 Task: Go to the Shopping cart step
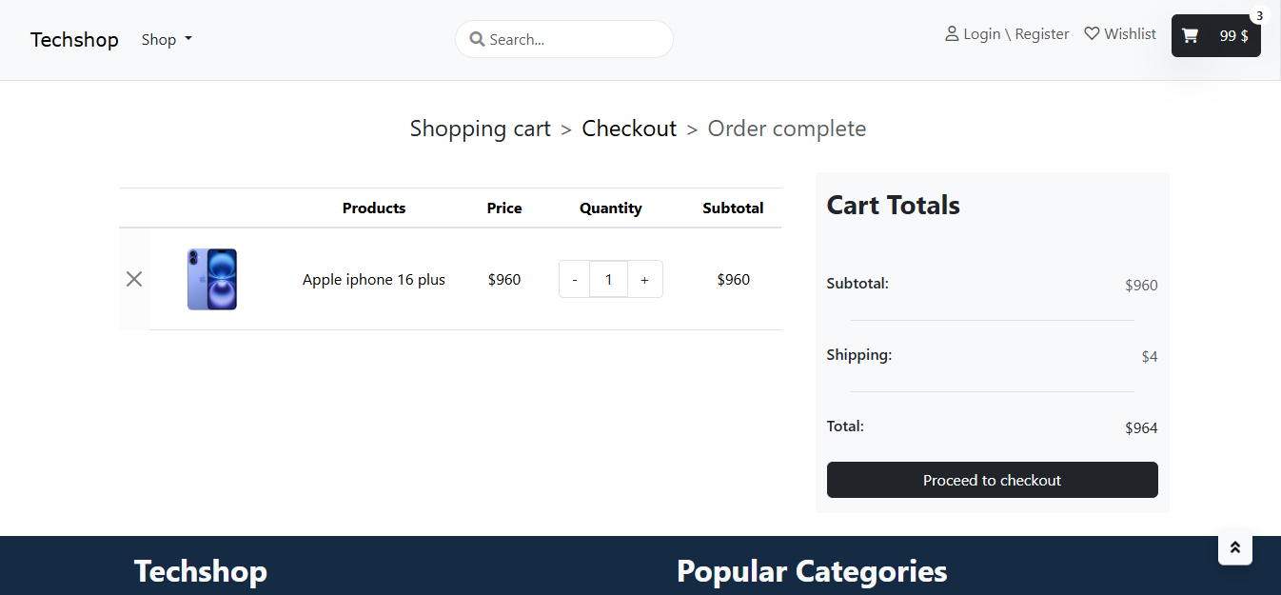pyautogui.click(x=480, y=129)
